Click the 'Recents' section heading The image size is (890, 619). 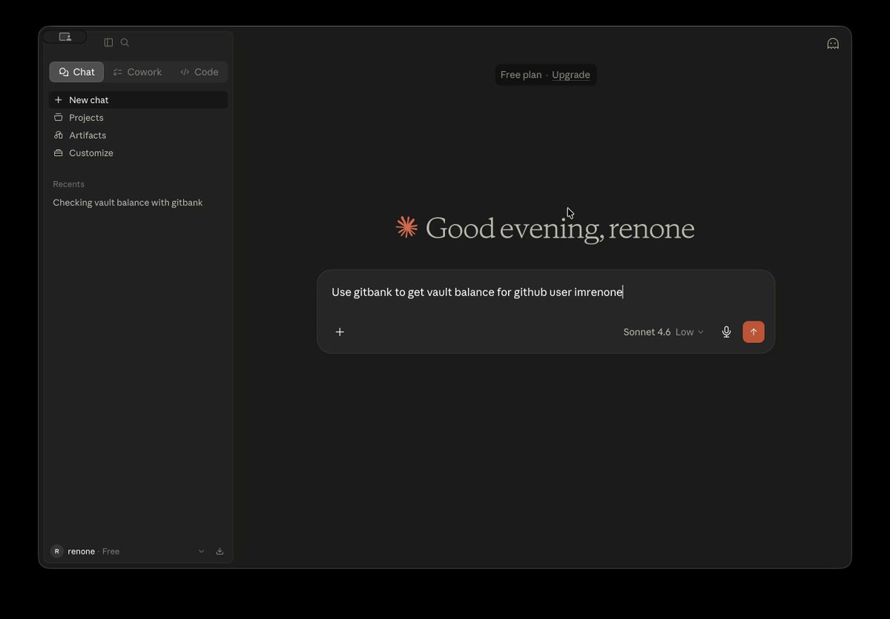68,184
